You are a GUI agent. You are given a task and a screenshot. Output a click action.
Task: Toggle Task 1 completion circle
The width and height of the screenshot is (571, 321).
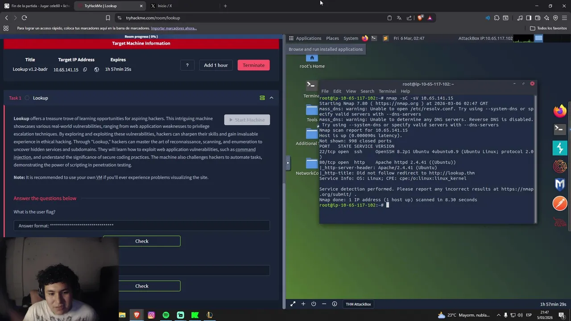pos(27,98)
